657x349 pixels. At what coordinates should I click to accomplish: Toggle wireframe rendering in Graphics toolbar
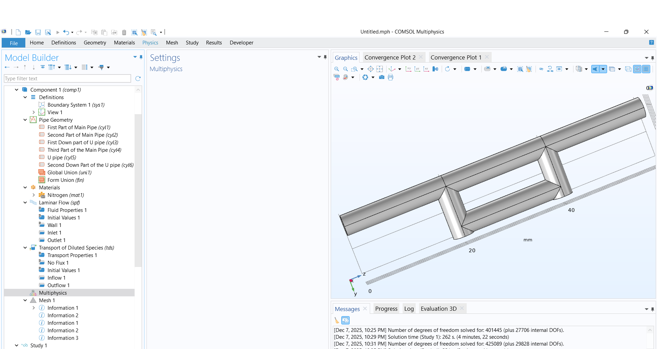click(x=628, y=69)
